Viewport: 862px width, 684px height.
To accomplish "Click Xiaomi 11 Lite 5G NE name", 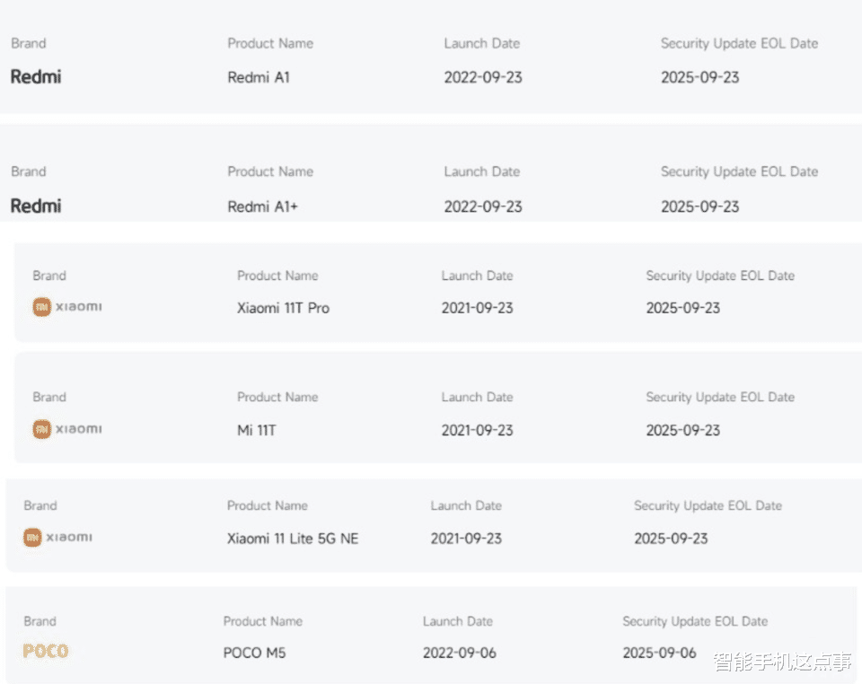I will (293, 539).
